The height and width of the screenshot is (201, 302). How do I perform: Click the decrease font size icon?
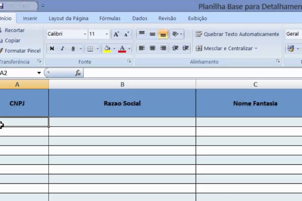point(126,34)
